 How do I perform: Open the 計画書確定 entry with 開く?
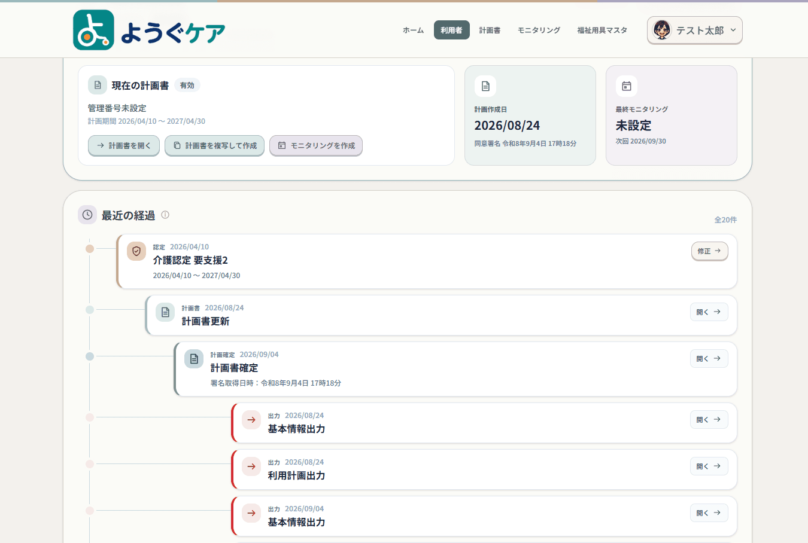click(x=709, y=359)
